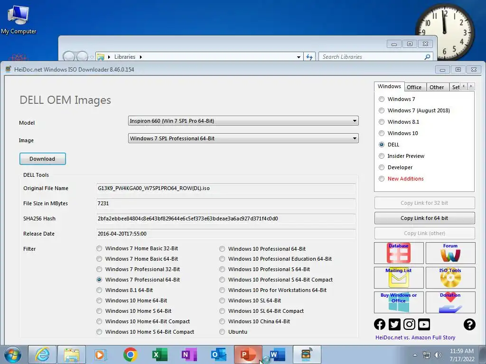Click the Release Date field
This screenshot has height=364, width=486.
(226, 234)
